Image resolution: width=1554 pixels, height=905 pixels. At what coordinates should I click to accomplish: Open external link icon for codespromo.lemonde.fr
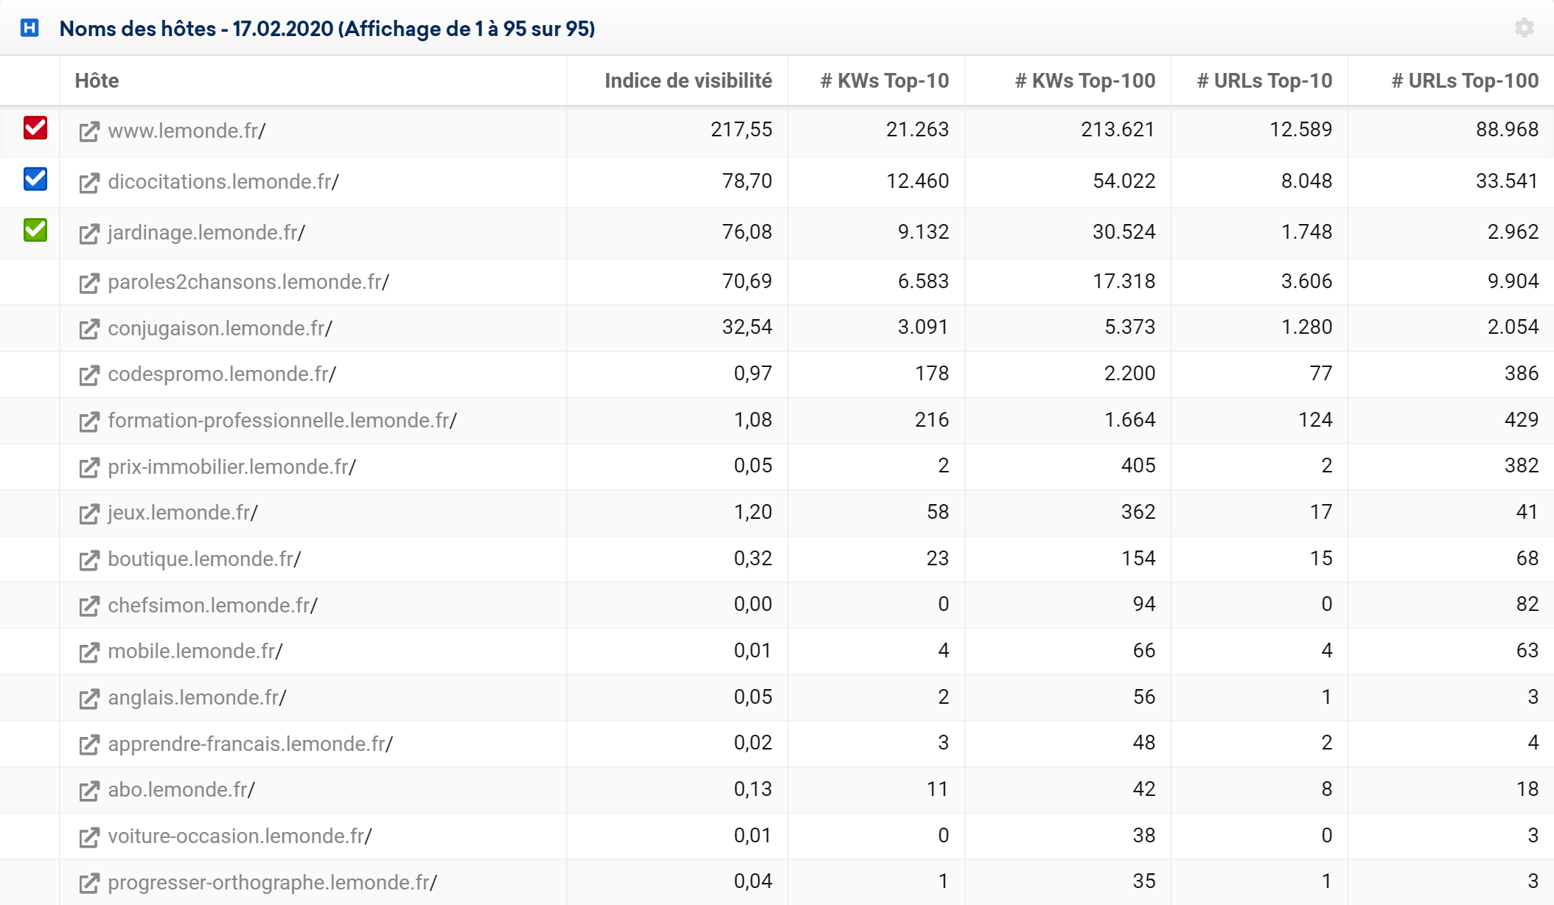tap(89, 374)
